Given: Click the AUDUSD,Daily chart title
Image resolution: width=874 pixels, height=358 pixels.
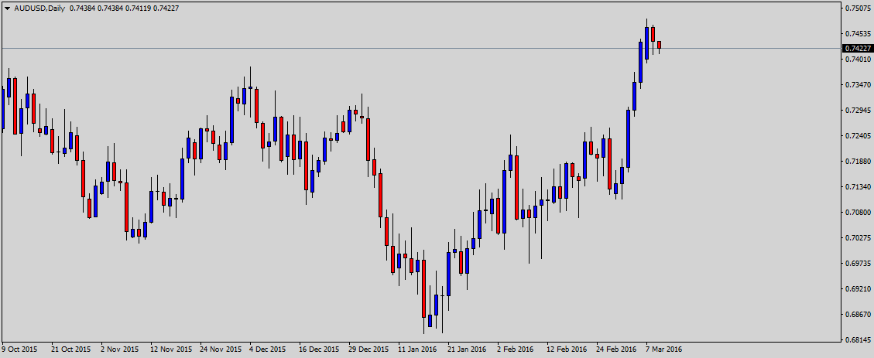Looking at the screenshot, I should click(39, 7).
